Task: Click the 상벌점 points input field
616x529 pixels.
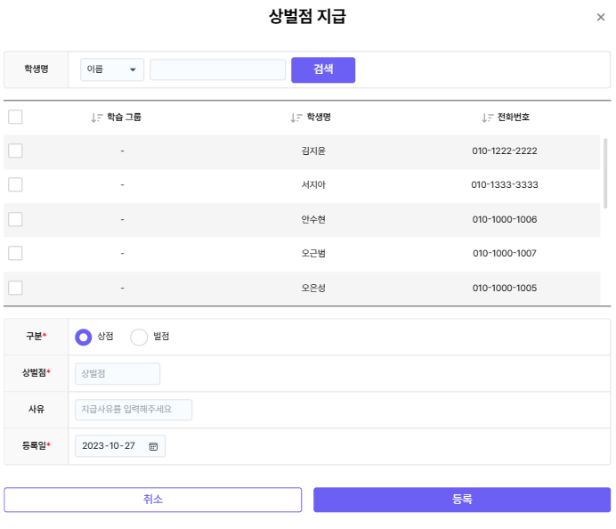Action: [x=118, y=374]
